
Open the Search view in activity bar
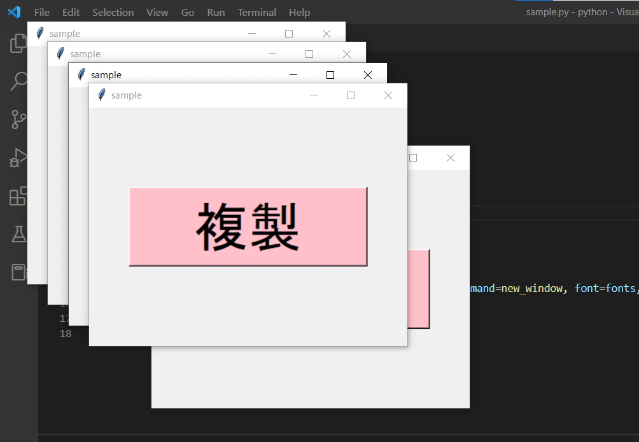(18, 81)
